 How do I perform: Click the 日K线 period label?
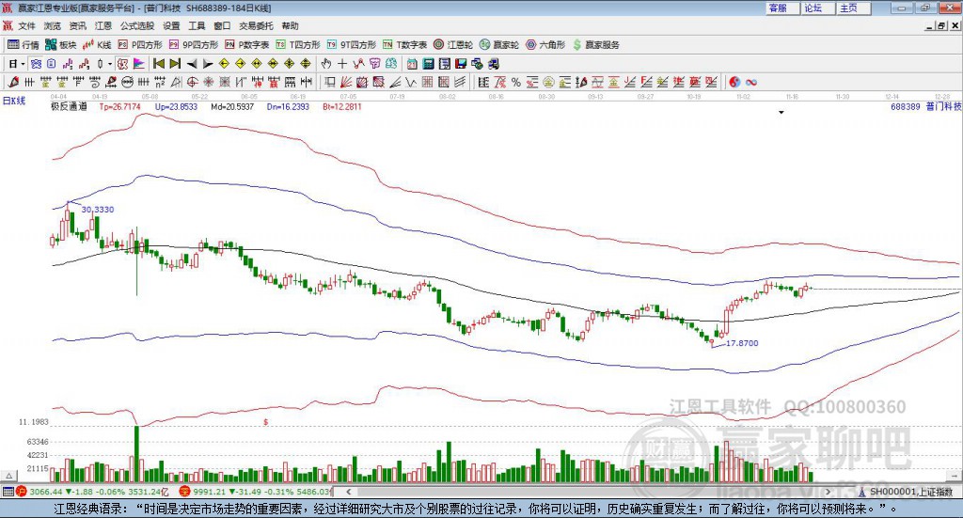13,101
